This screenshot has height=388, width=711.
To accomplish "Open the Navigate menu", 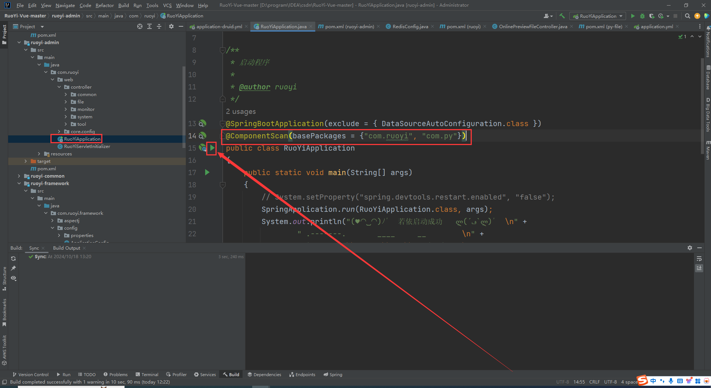I will (65, 5).
